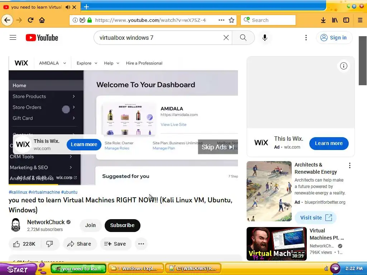
Task: Click the browser Search field
Action: tap(268, 20)
